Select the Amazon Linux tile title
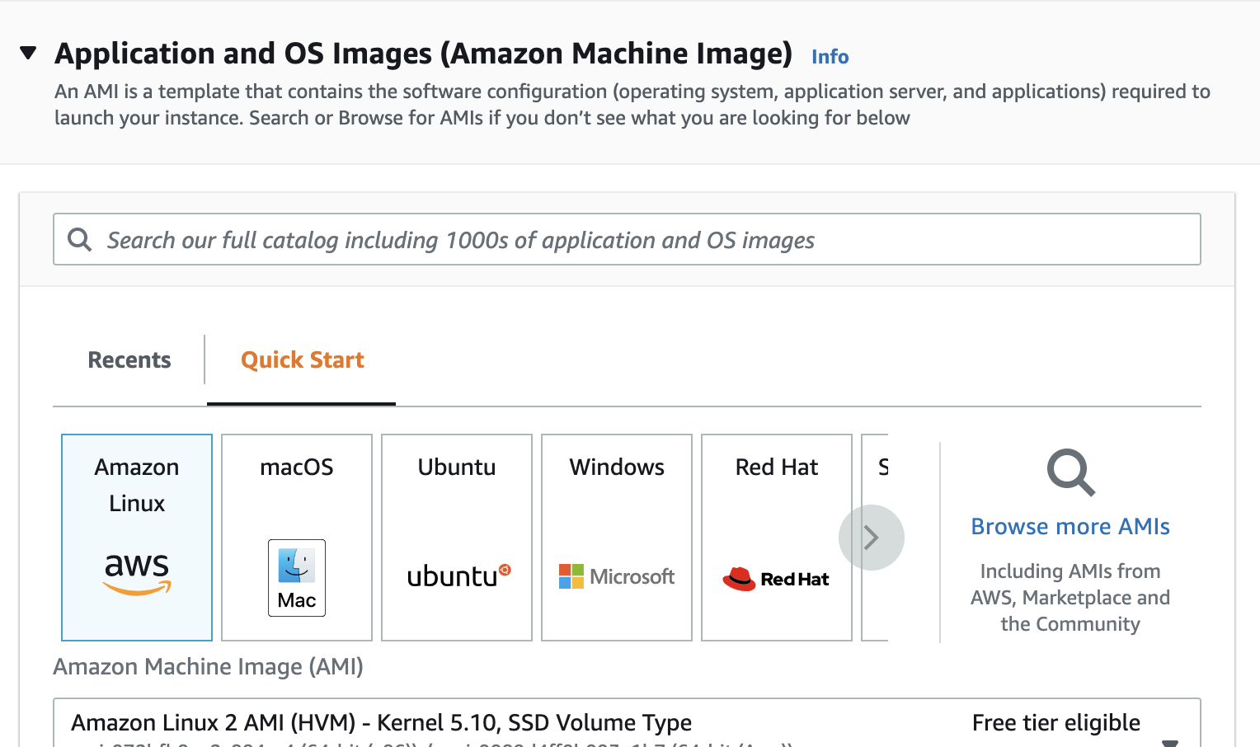The image size is (1260, 747). (x=137, y=485)
